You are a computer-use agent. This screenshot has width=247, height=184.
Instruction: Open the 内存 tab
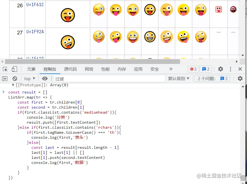pos(122,69)
